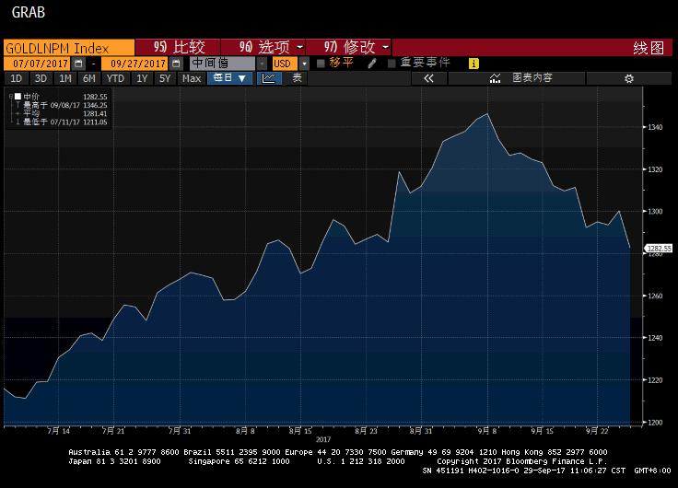
Task: Collapse the 中价 legend tree
Action: [x=8, y=96]
